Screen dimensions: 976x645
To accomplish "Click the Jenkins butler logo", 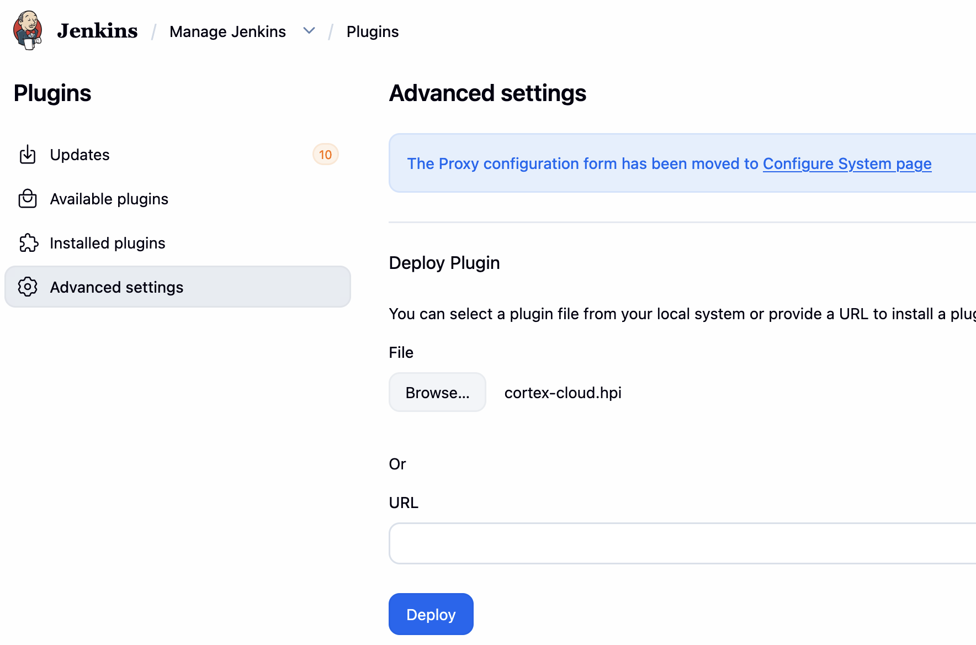I will point(28,30).
